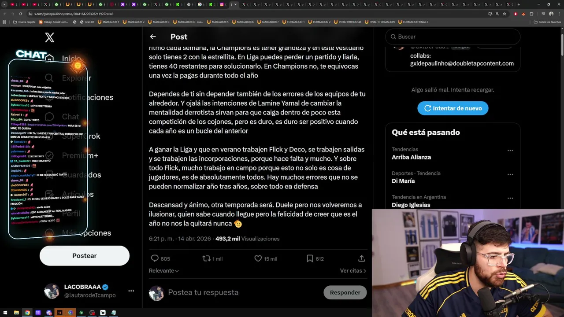This screenshot has height=317, width=564.
Task: Open more options for Arriba Alianza trend
Action: coord(510,151)
